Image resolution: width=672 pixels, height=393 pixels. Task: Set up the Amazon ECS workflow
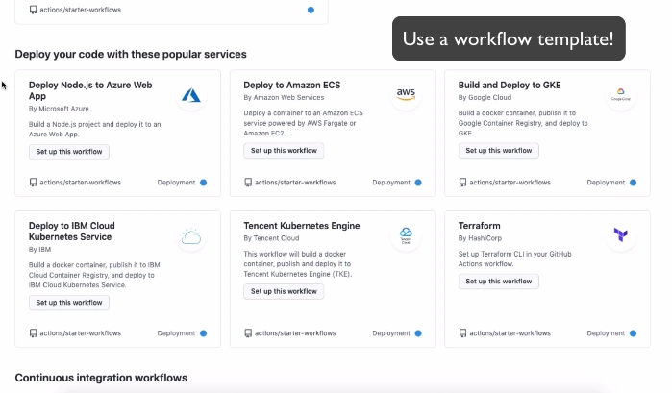click(284, 151)
